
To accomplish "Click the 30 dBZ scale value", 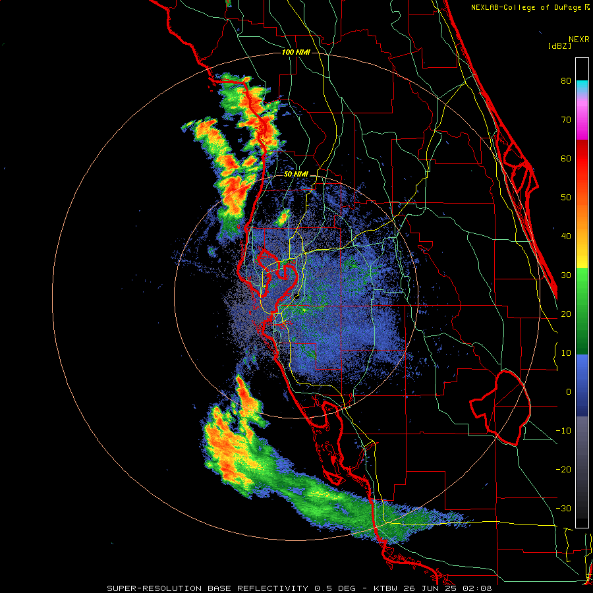I will tap(566, 275).
